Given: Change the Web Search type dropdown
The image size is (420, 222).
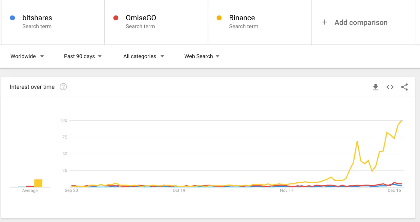Looking at the screenshot, I should click(x=202, y=56).
